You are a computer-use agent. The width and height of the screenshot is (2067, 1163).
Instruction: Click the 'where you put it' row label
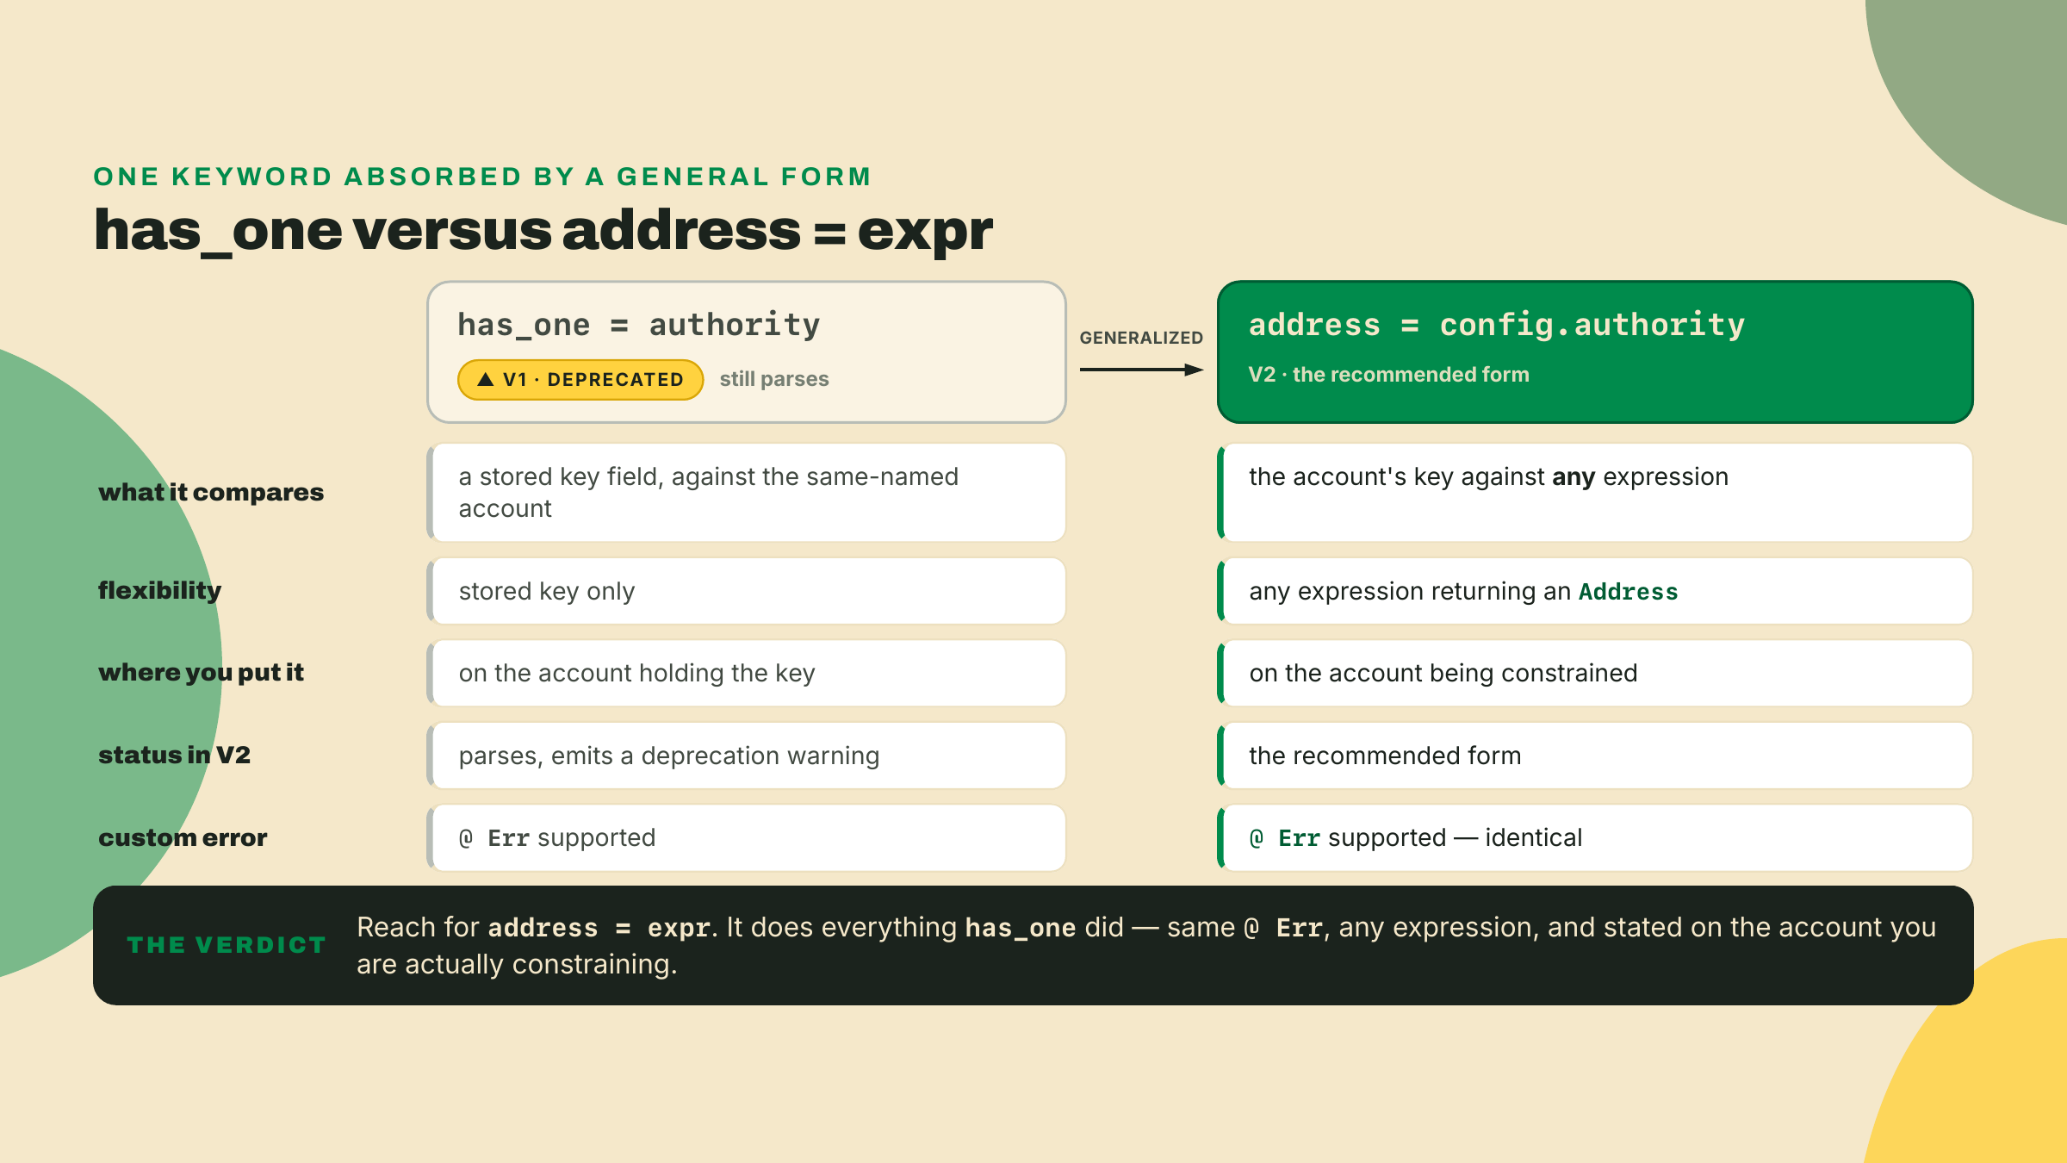(x=201, y=672)
